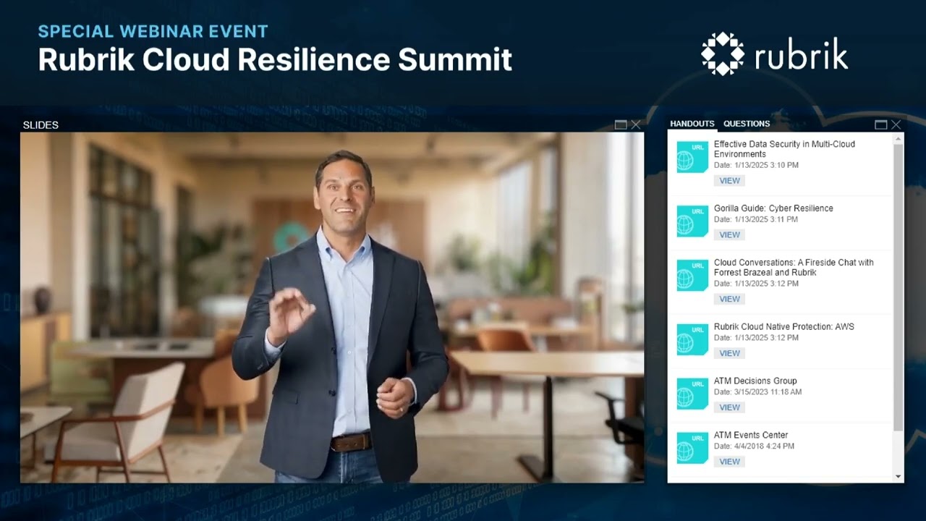The height and width of the screenshot is (521, 926).
Task: Switch to the HANDOUTS tab
Action: 692,124
